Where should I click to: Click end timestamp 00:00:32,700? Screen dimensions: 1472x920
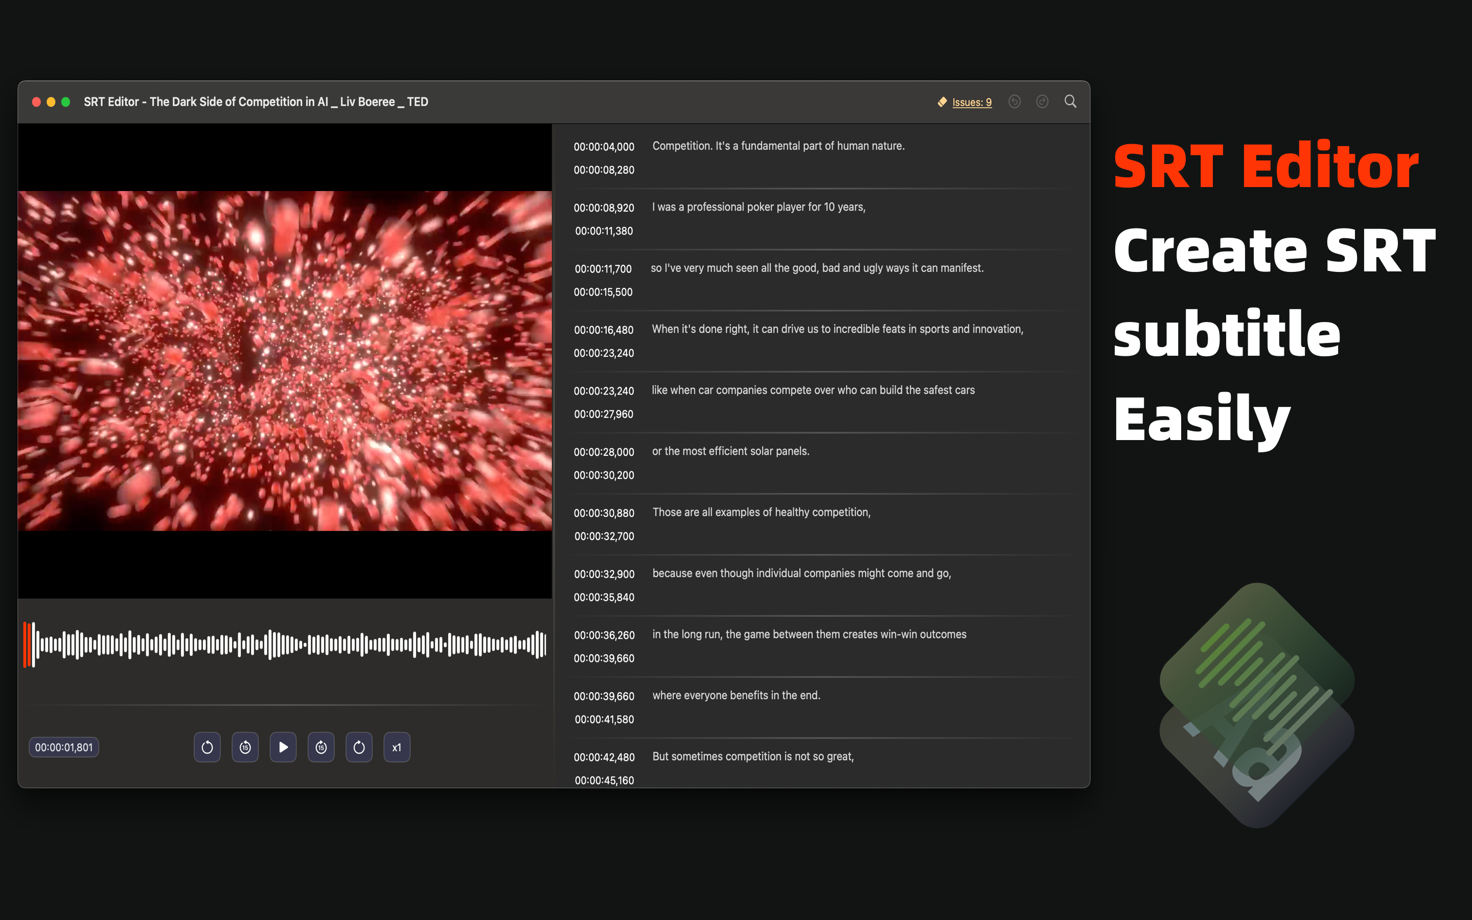pos(604,536)
